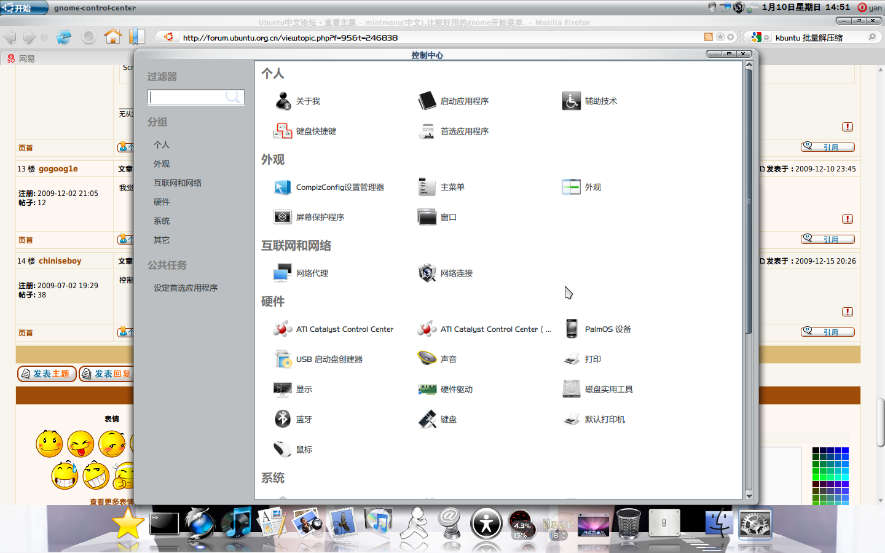This screenshot has height=553, width=885.
Task: Open 网络连接 network connections
Action: coord(445,273)
